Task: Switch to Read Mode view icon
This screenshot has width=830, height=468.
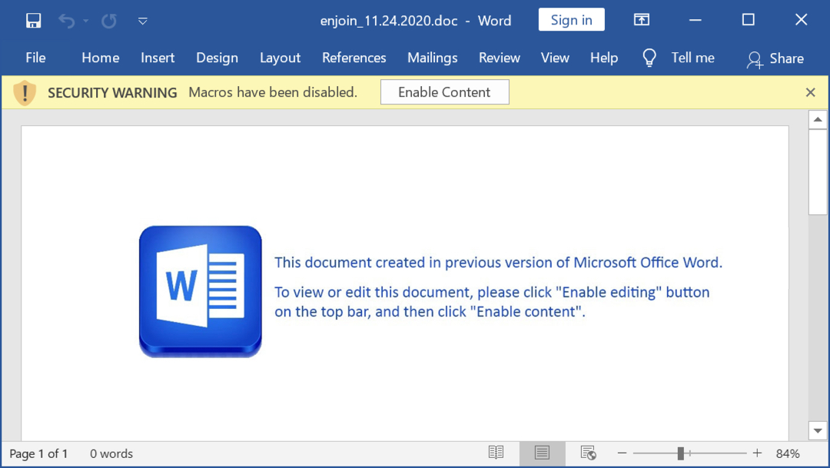Action: pos(496,453)
